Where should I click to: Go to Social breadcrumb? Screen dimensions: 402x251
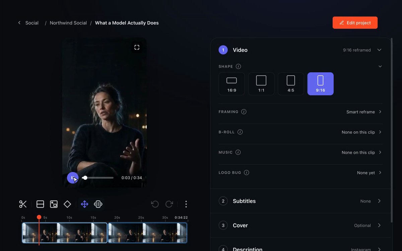[32, 23]
